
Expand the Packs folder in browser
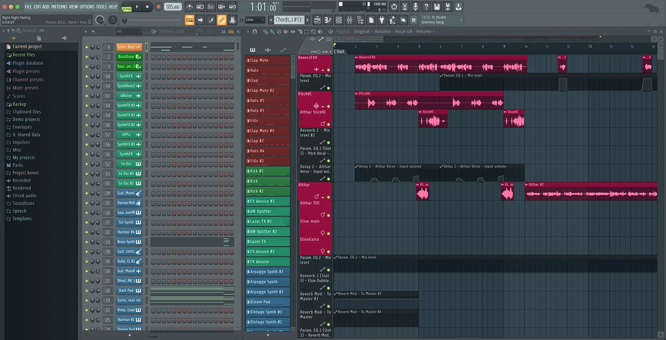pos(18,165)
